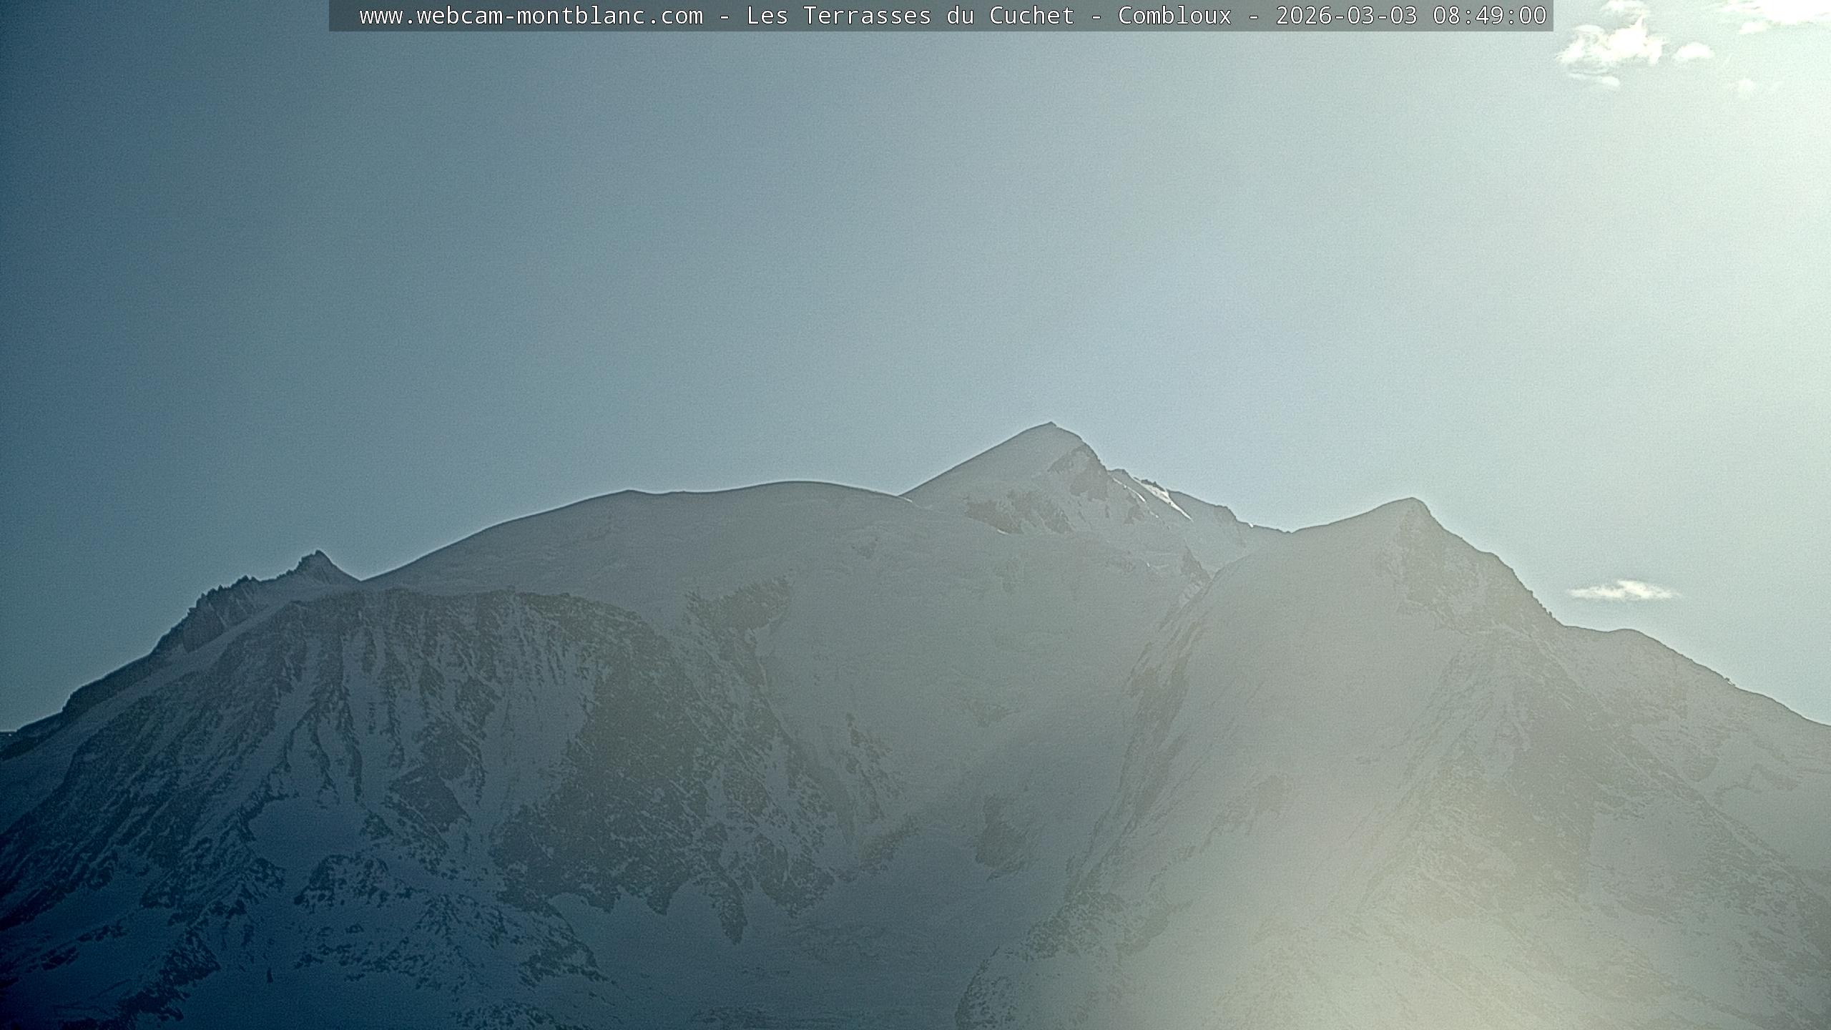Screen dimensions: 1831x1030
Task: Click the Combloux location text
Action: coord(1174,16)
